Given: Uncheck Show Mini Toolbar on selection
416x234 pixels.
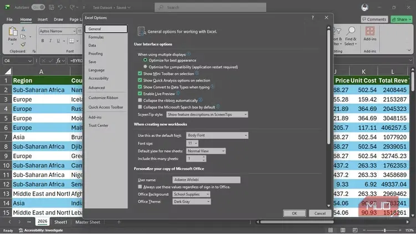Looking at the screenshot, I should [140, 74].
